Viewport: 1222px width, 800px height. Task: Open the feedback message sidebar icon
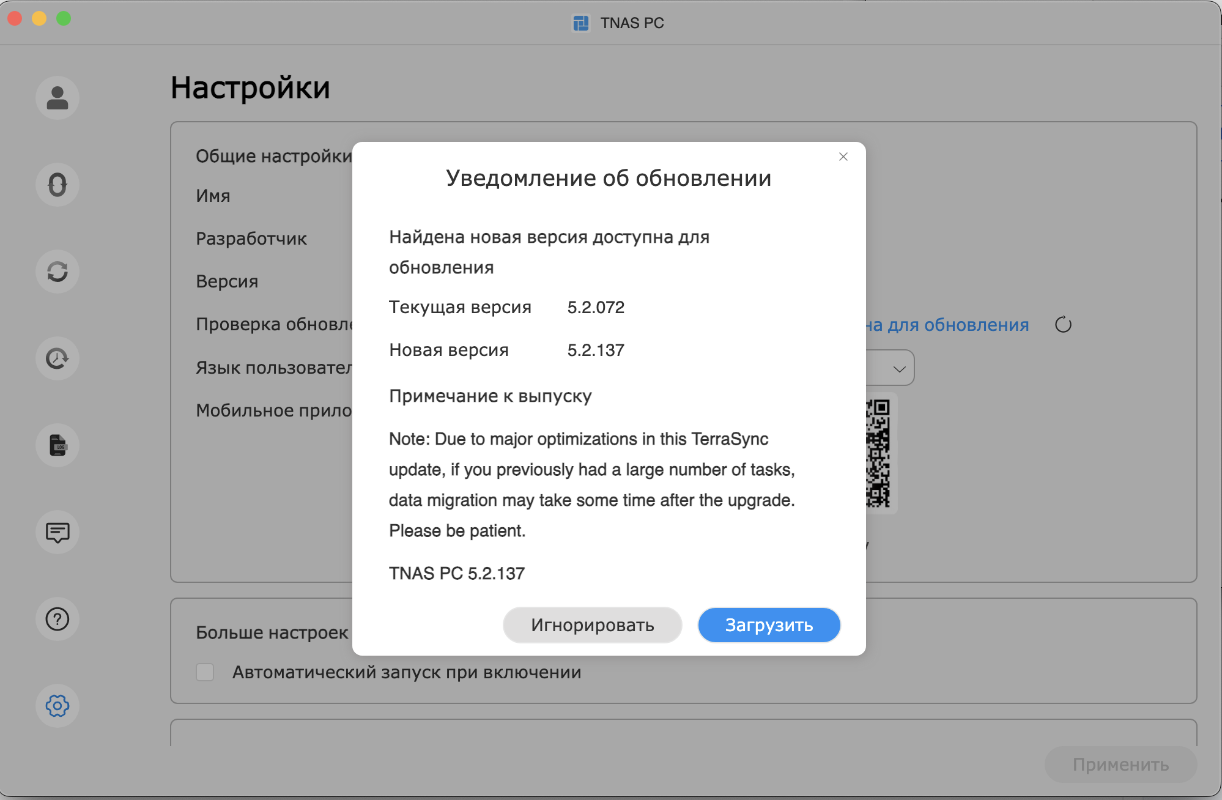pos(57,532)
